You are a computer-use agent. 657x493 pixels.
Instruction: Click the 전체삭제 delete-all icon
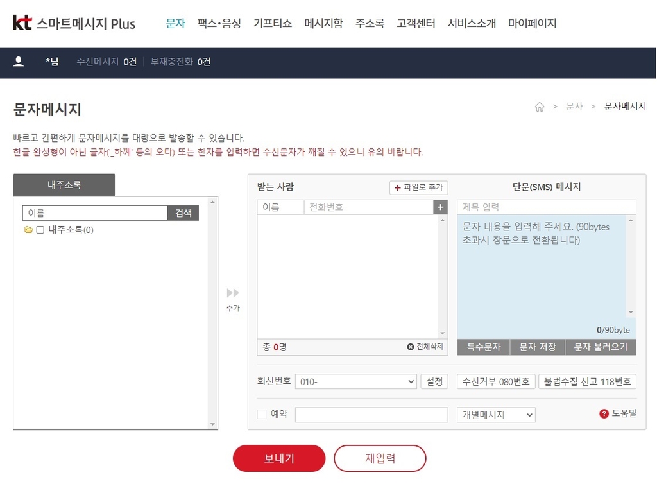(x=411, y=347)
